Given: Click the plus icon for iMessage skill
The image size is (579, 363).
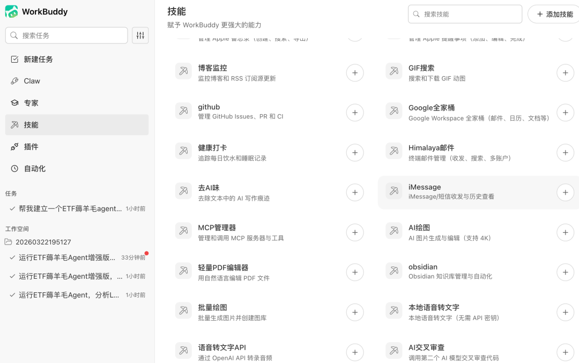Looking at the screenshot, I should (565, 192).
